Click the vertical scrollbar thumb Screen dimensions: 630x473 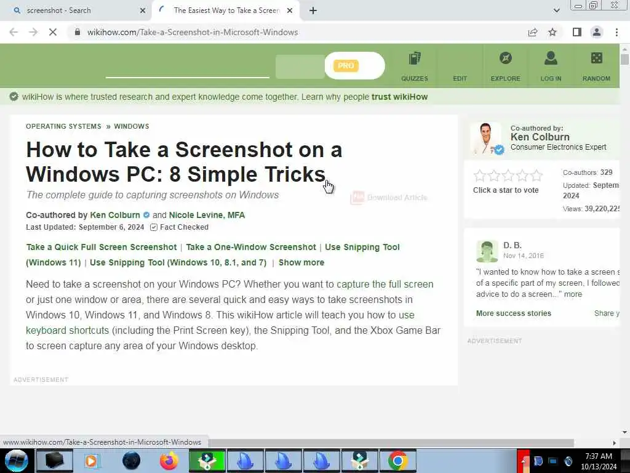point(624,59)
